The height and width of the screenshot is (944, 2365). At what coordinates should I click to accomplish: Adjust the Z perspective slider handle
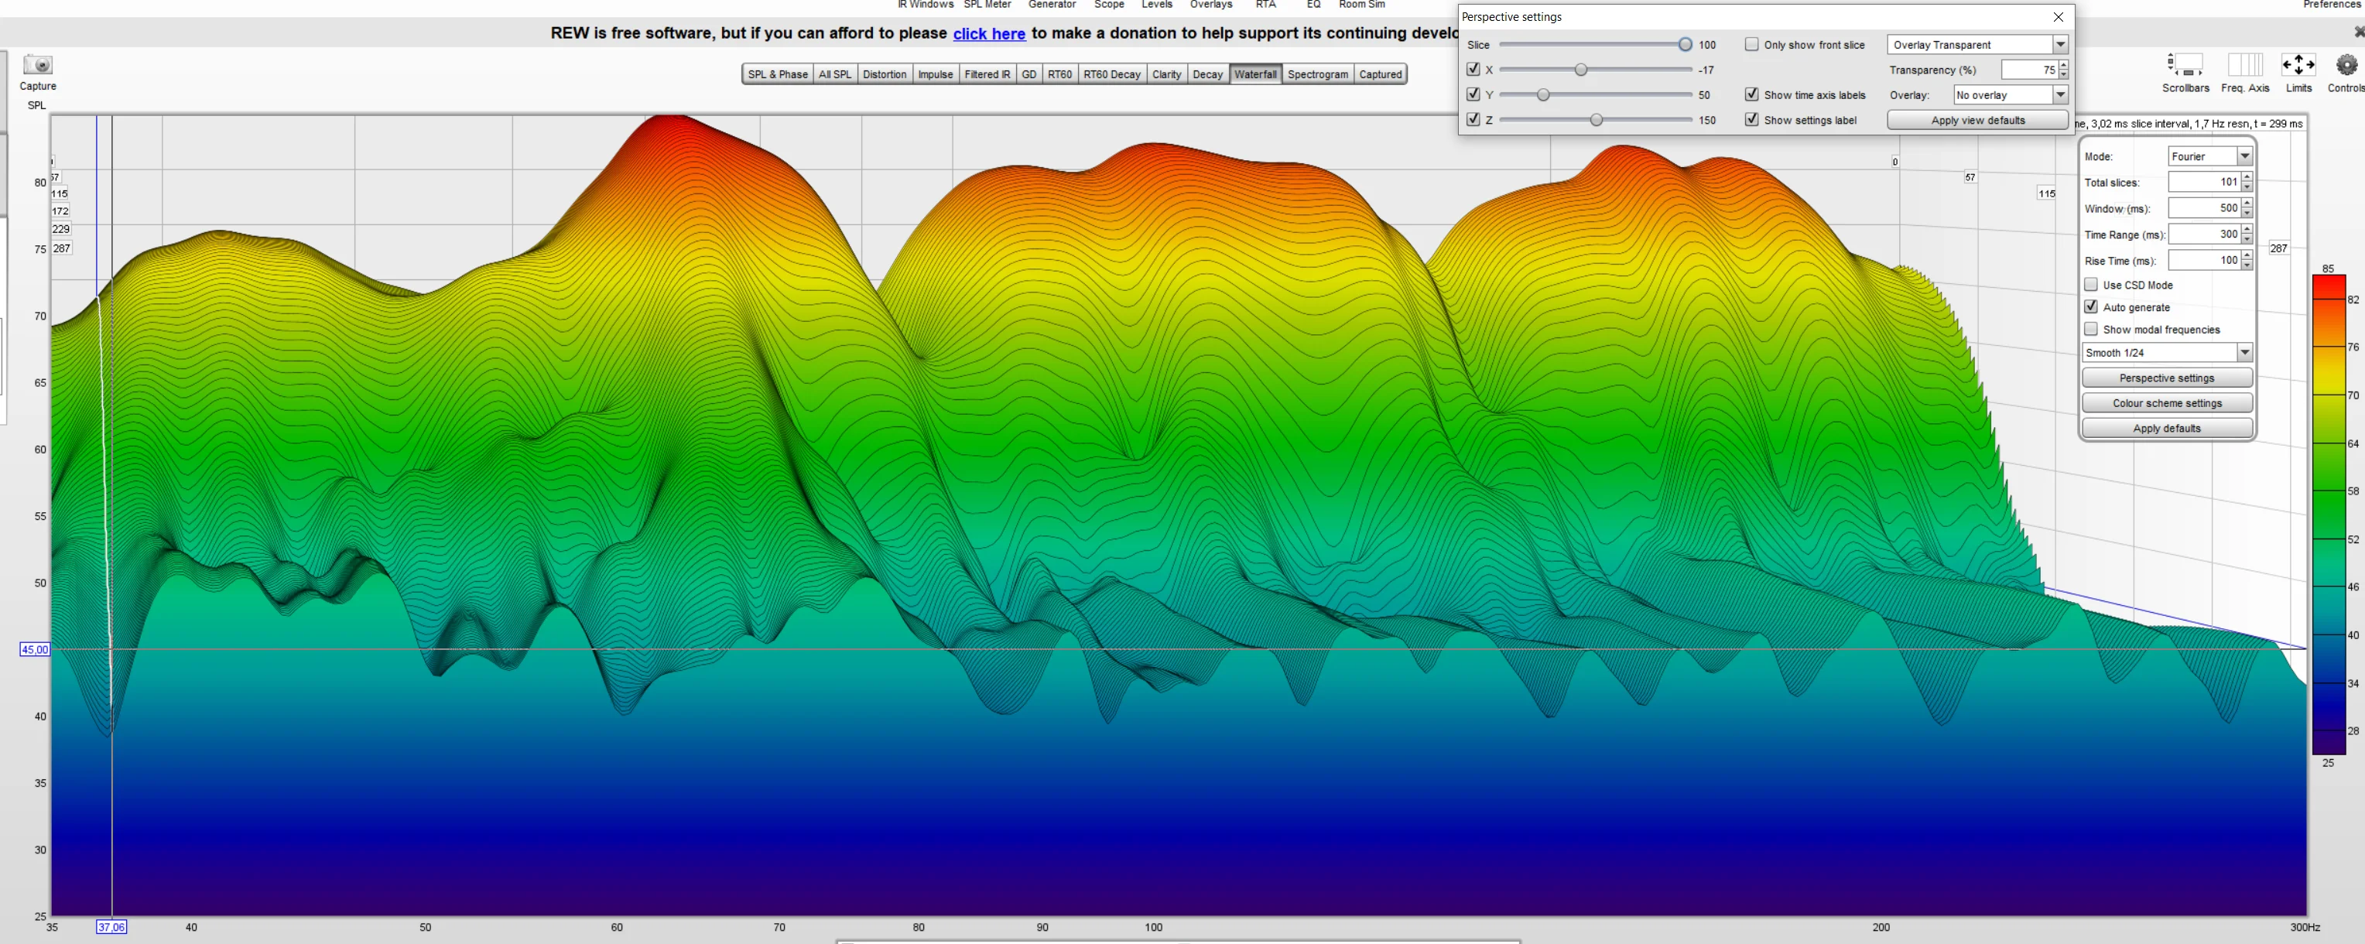pyautogui.click(x=1597, y=119)
